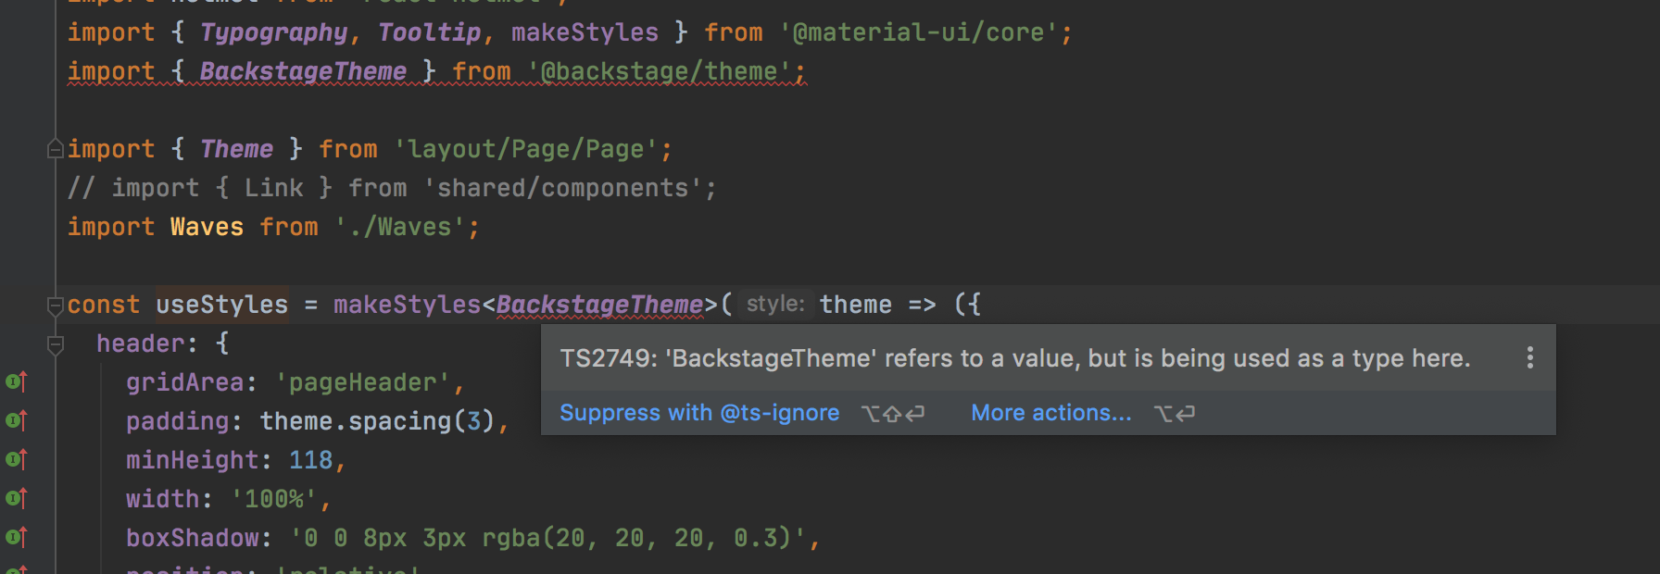The width and height of the screenshot is (1660, 574).
Task: Click Suppress with @ts-ignore
Action: pyautogui.click(x=699, y=413)
